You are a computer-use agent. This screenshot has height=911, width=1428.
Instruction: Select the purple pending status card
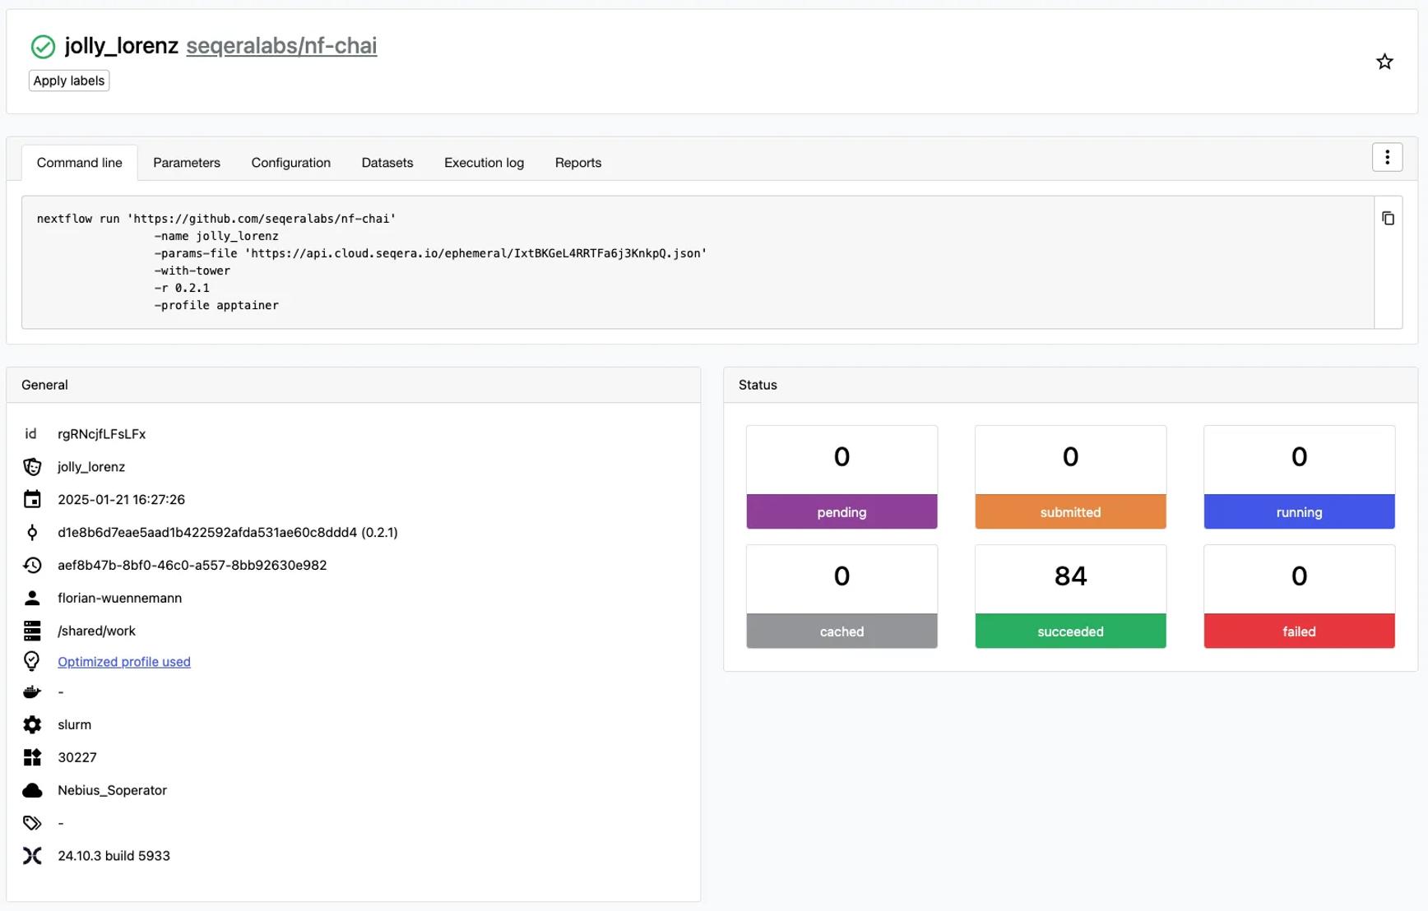pos(841,478)
